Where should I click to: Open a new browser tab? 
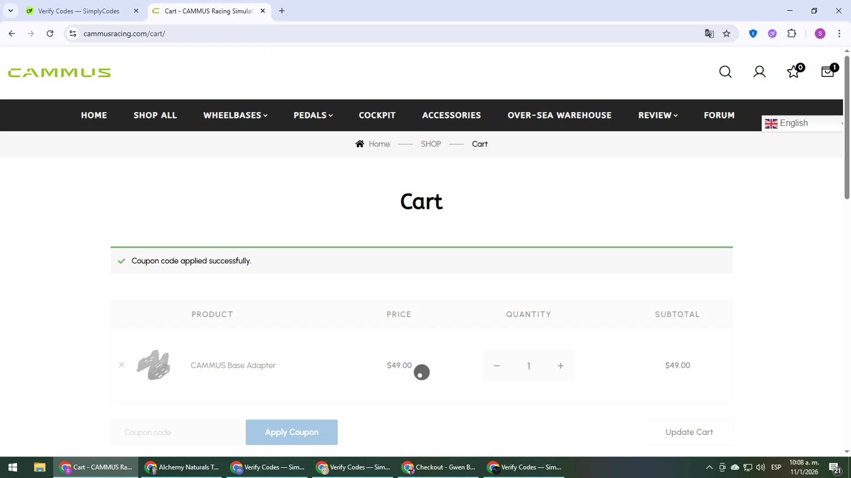click(282, 11)
